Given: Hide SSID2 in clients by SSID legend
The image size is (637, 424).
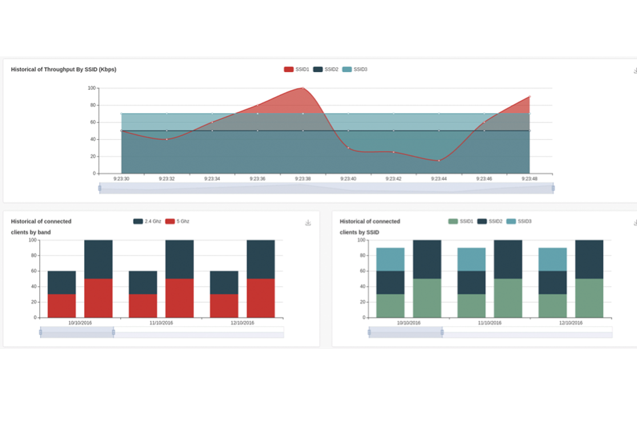Looking at the screenshot, I should pyautogui.click(x=490, y=221).
